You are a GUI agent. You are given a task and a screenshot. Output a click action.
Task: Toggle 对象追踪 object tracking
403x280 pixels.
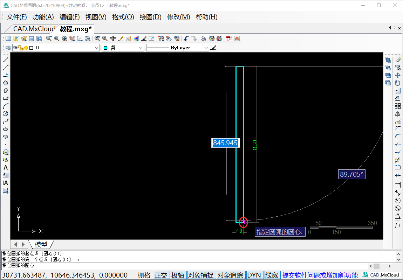[231, 275]
